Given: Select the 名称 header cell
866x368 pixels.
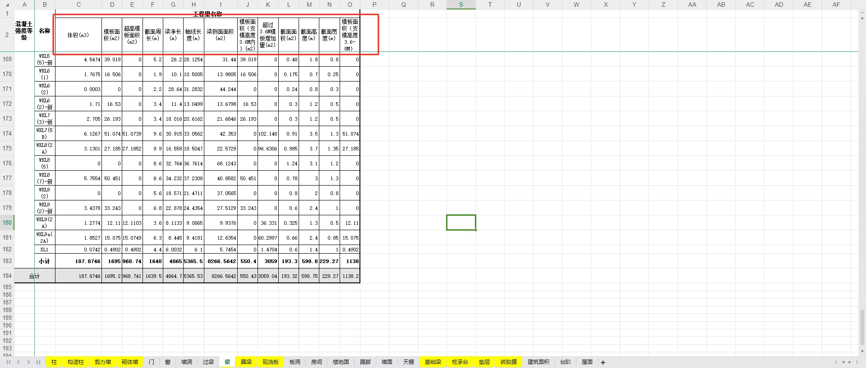Looking at the screenshot, I should click(45, 31).
